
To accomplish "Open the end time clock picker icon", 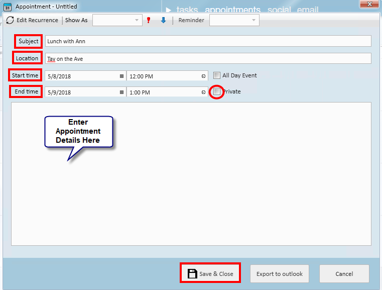I will tap(203, 92).
